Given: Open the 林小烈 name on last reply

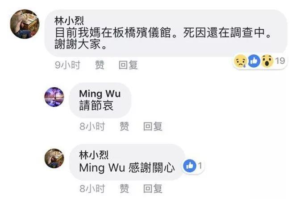Looking at the screenshot, I should pyautogui.click(x=94, y=155).
